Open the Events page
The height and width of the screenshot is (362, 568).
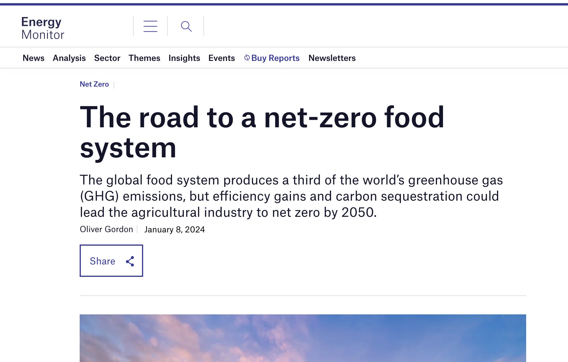point(221,58)
